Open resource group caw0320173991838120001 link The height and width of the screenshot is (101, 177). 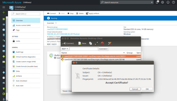tap(58, 29)
